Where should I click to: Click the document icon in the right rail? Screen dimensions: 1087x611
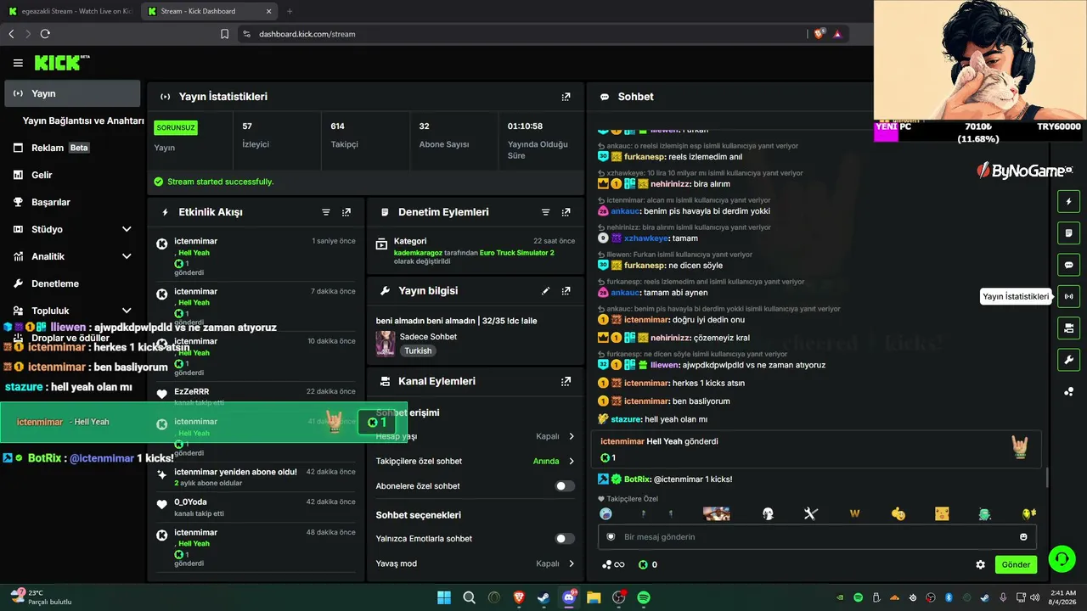pyautogui.click(x=1068, y=233)
